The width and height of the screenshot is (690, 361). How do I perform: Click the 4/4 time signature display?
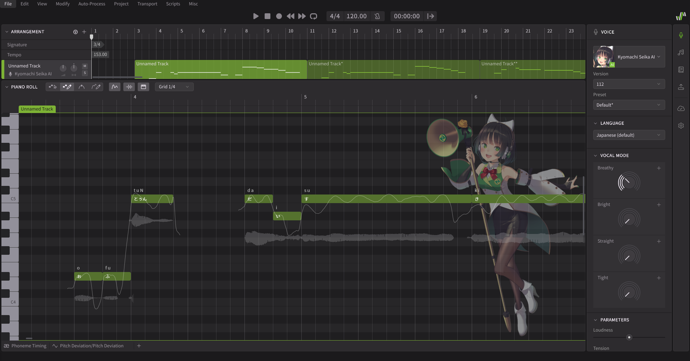click(335, 16)
